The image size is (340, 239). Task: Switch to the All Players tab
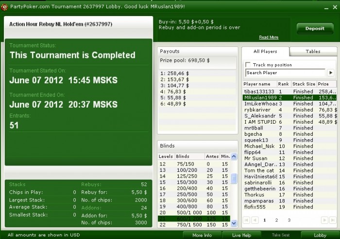[x=265, y=52]
